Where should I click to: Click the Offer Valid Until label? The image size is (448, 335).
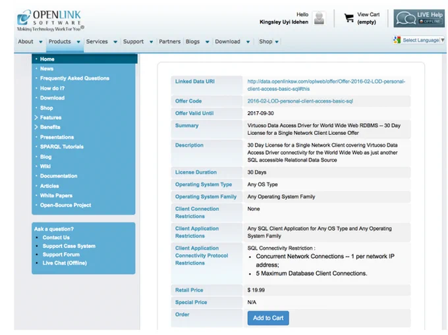tap(194, 113)
